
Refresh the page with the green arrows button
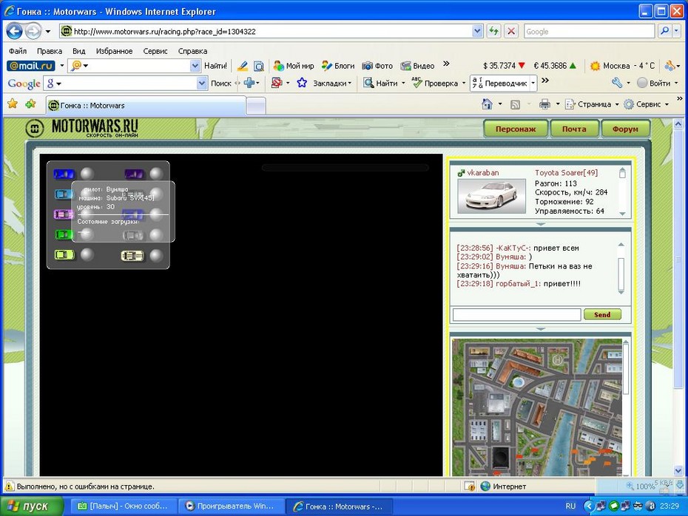tap(494, 31)
